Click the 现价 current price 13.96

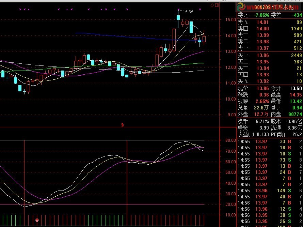262,88
